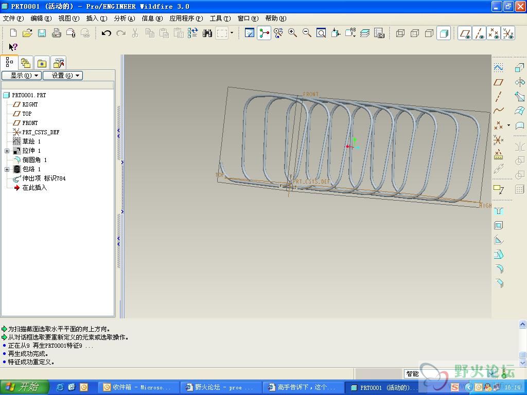The height and width of the screenshot is (395, 527).
Task: Save the model with the floppy disk icon
Action: click(x=42, y=33)
